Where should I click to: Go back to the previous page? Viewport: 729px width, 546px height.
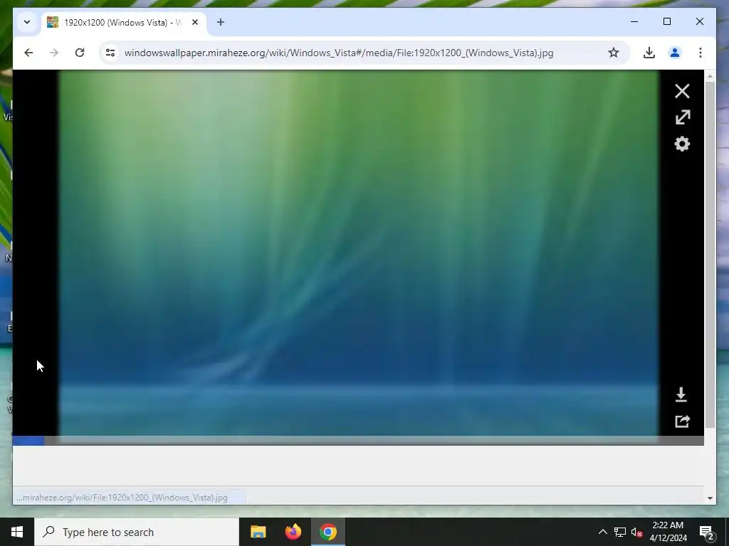28,53
